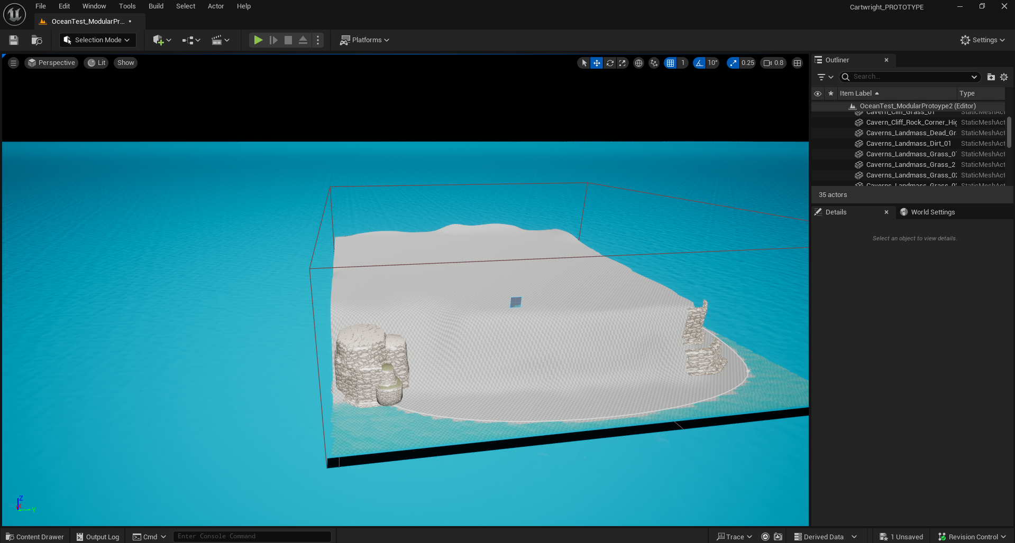Activate the Rotate tool
The image size is (1015, 543).
[x=610, y=63]
